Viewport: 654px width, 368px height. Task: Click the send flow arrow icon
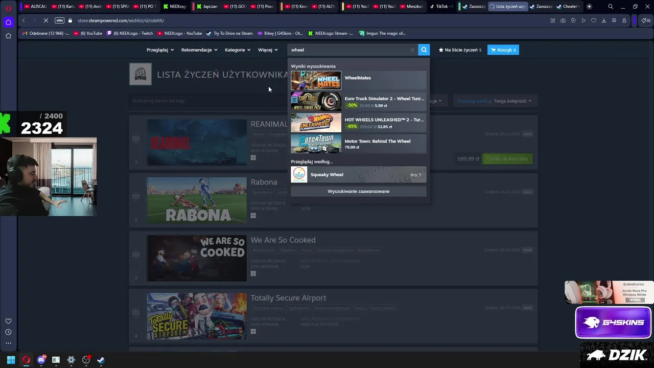(583, 20)
